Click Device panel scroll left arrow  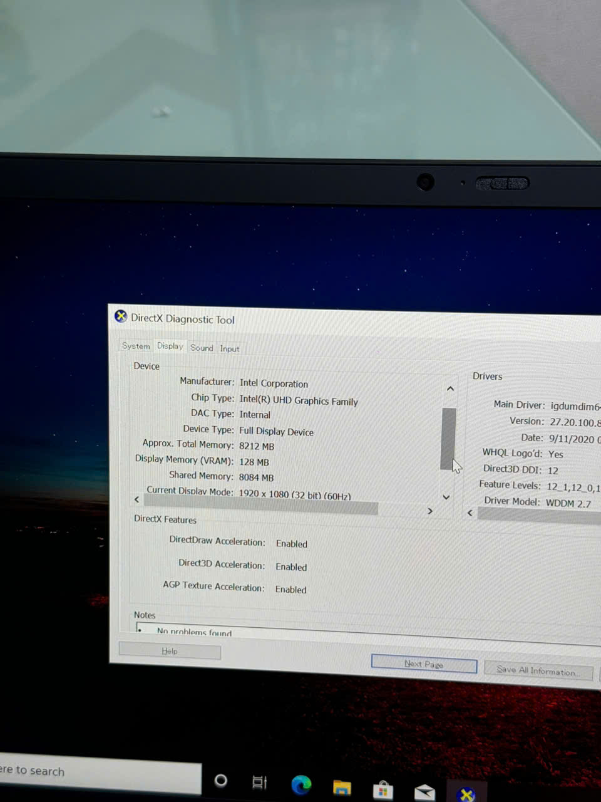tap(137, 499)
